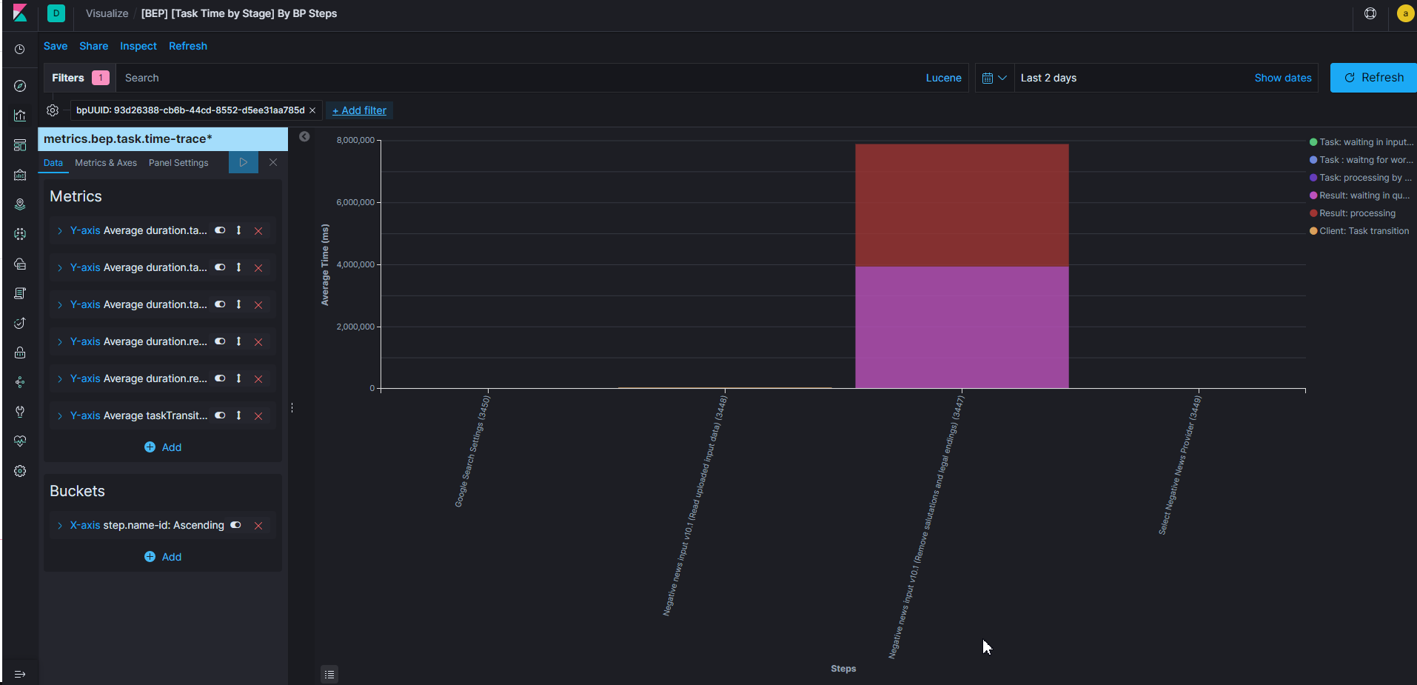Expand the second duration.re metric row
The height and width of the screenshot is (685, 1417).
point(60,379)
